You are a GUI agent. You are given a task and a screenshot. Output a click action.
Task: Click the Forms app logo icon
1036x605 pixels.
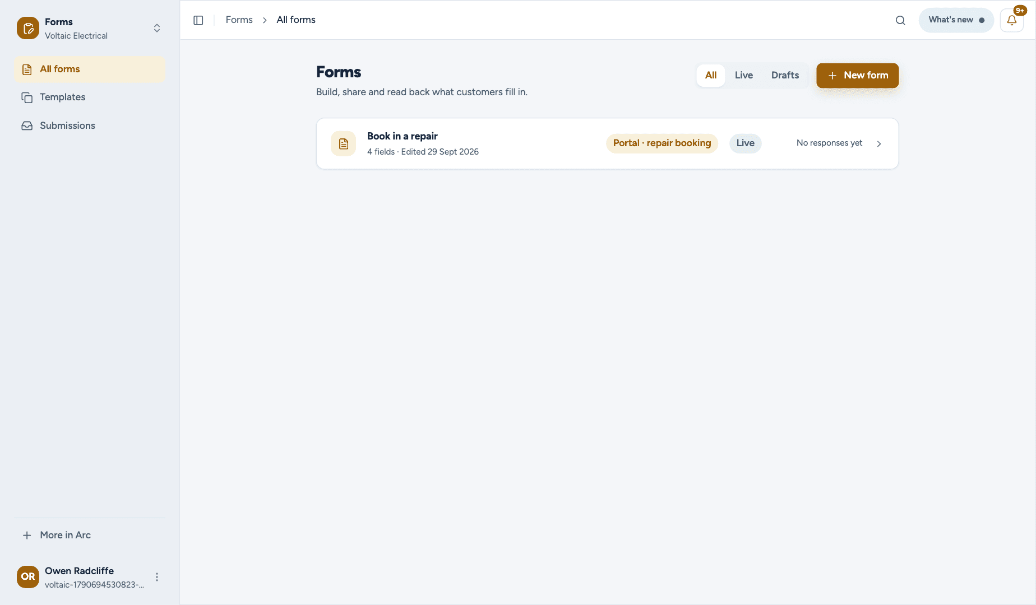28,28
